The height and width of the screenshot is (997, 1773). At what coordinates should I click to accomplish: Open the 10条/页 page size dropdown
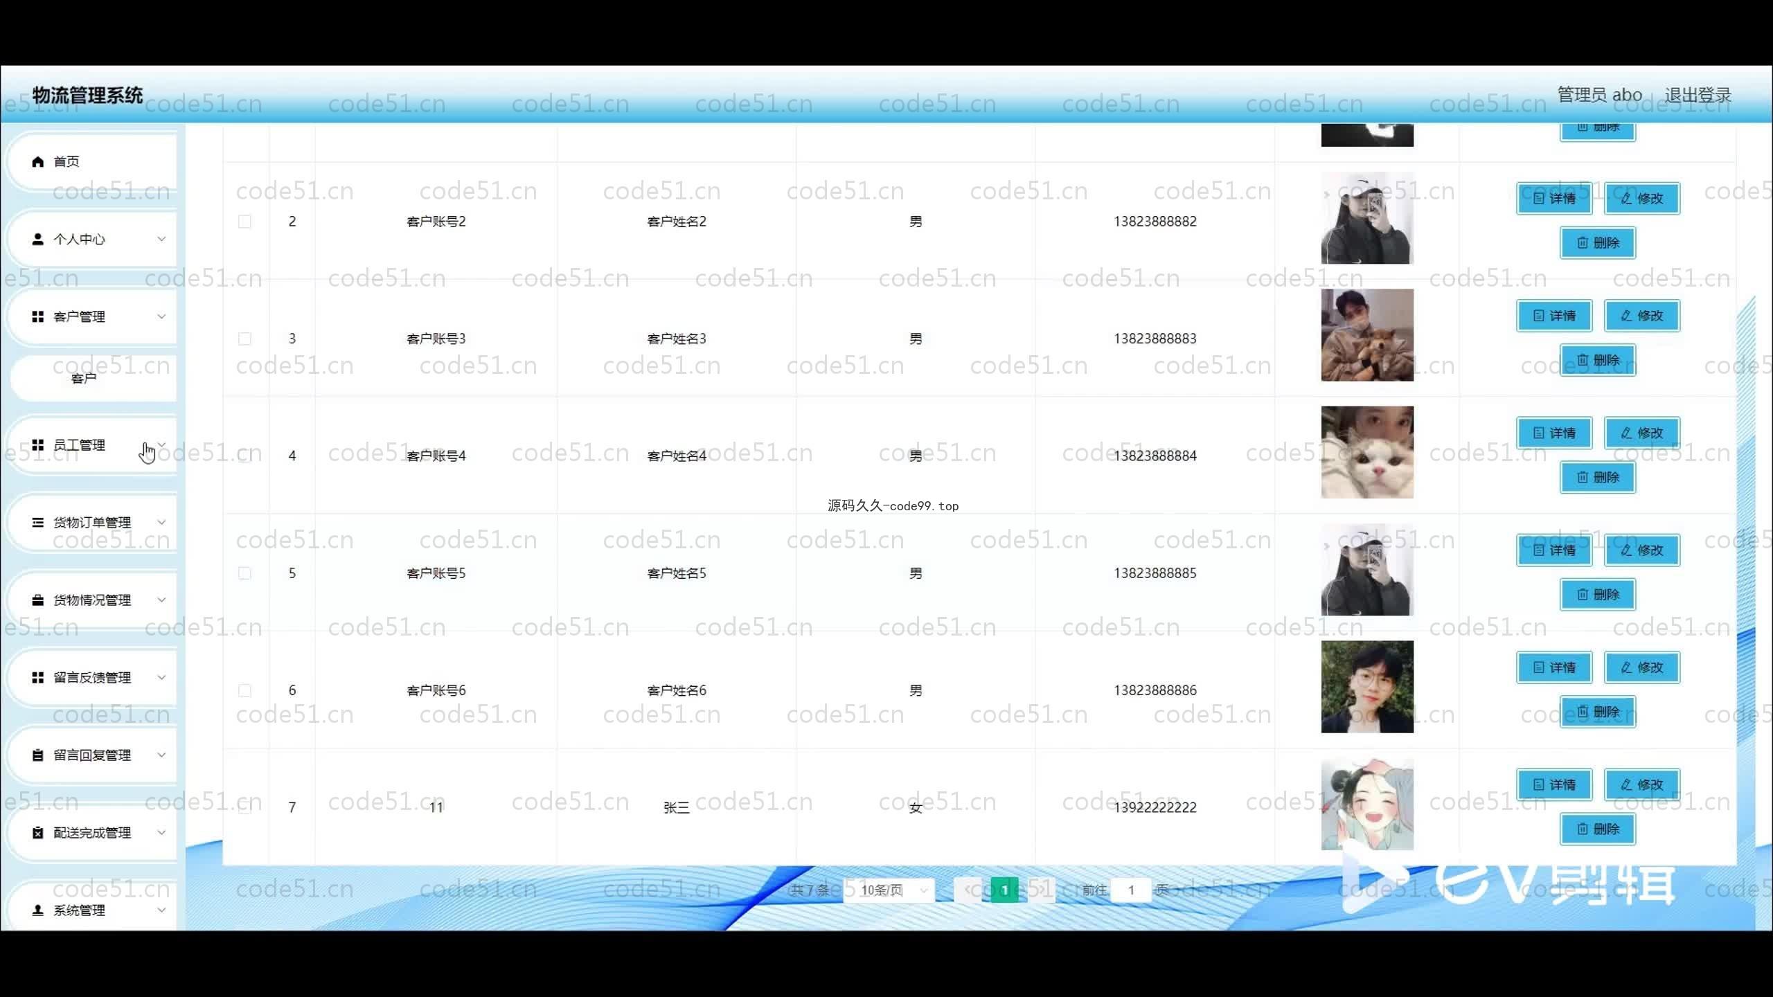891,890
